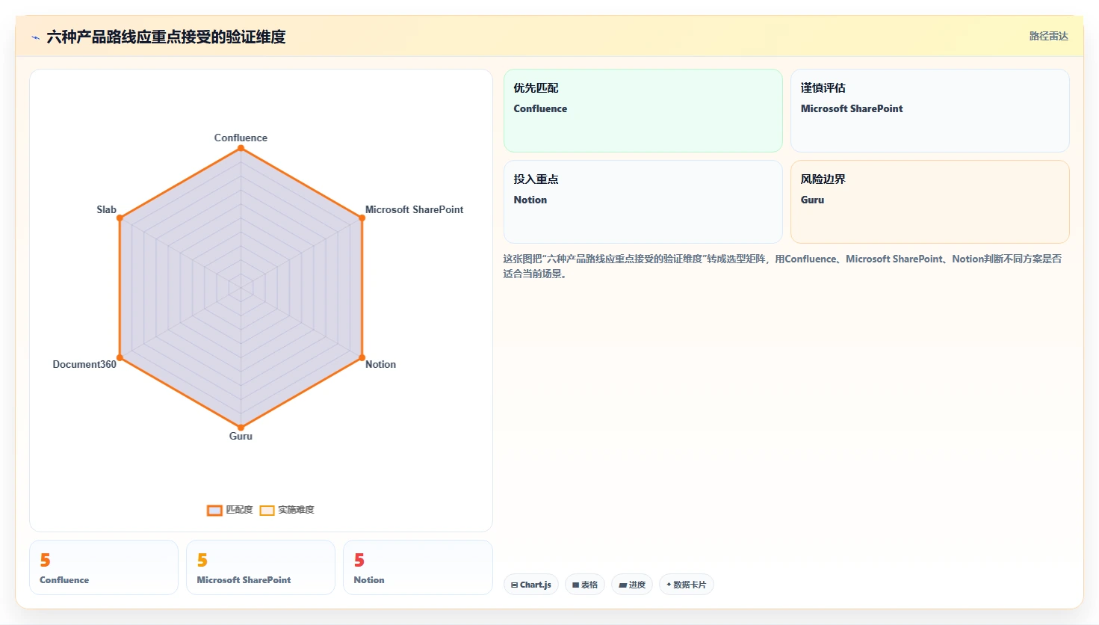The width and height of the screenshot is (1099, 625).
Task: Click the 进度 tag
Action: [632, 585]
